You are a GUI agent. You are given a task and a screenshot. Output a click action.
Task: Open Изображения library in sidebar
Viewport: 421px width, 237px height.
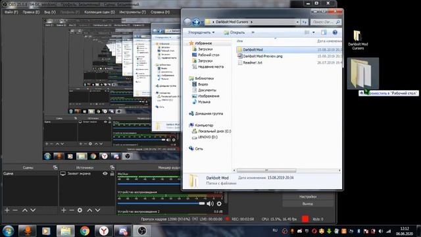coord(206,96)
